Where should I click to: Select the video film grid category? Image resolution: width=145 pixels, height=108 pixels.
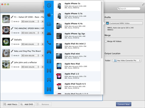coord(49,61)
